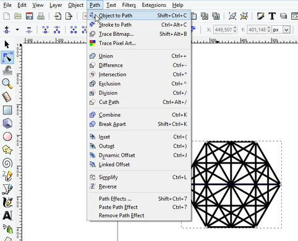Select the Selector arrow tool
The image size is (298, 241).
click(7, 44)
